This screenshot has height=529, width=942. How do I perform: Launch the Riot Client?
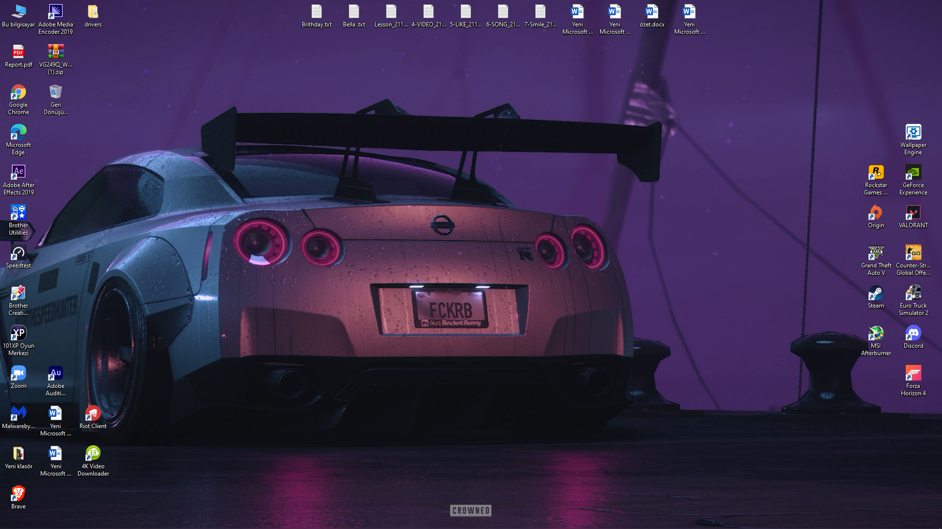92,413
